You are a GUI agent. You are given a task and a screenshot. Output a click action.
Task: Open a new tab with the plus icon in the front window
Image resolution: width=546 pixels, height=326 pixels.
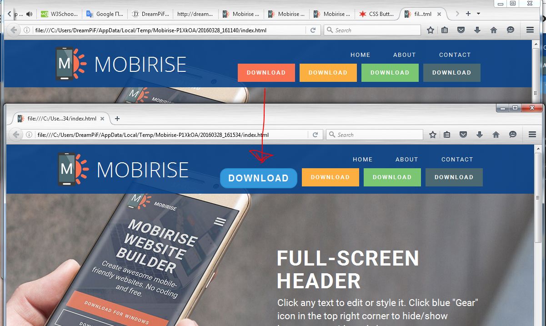(117, 119)
